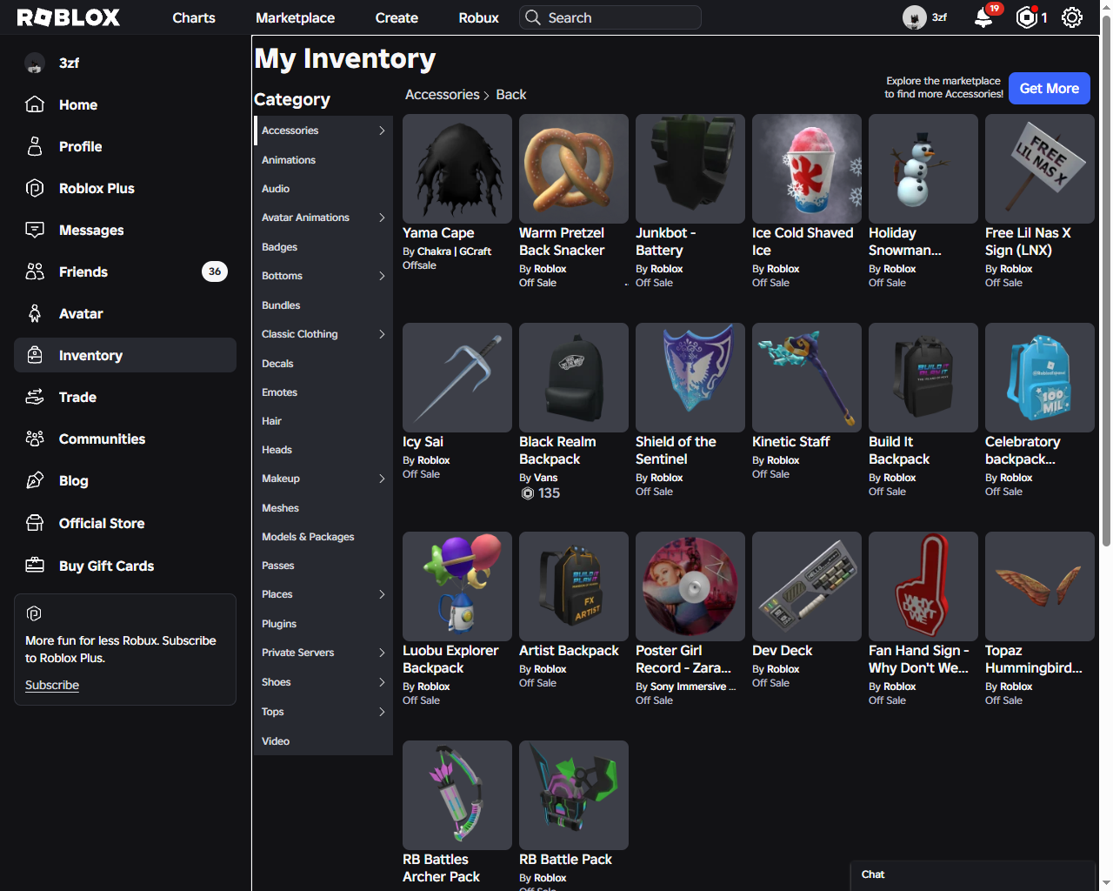Select the Emotes category
1113x891 pixels.
coord(323,392)
